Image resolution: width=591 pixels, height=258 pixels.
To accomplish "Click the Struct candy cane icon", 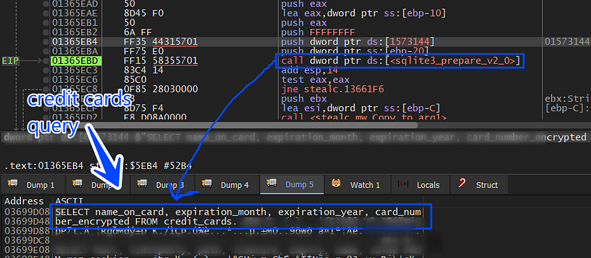I will (462, 183).
